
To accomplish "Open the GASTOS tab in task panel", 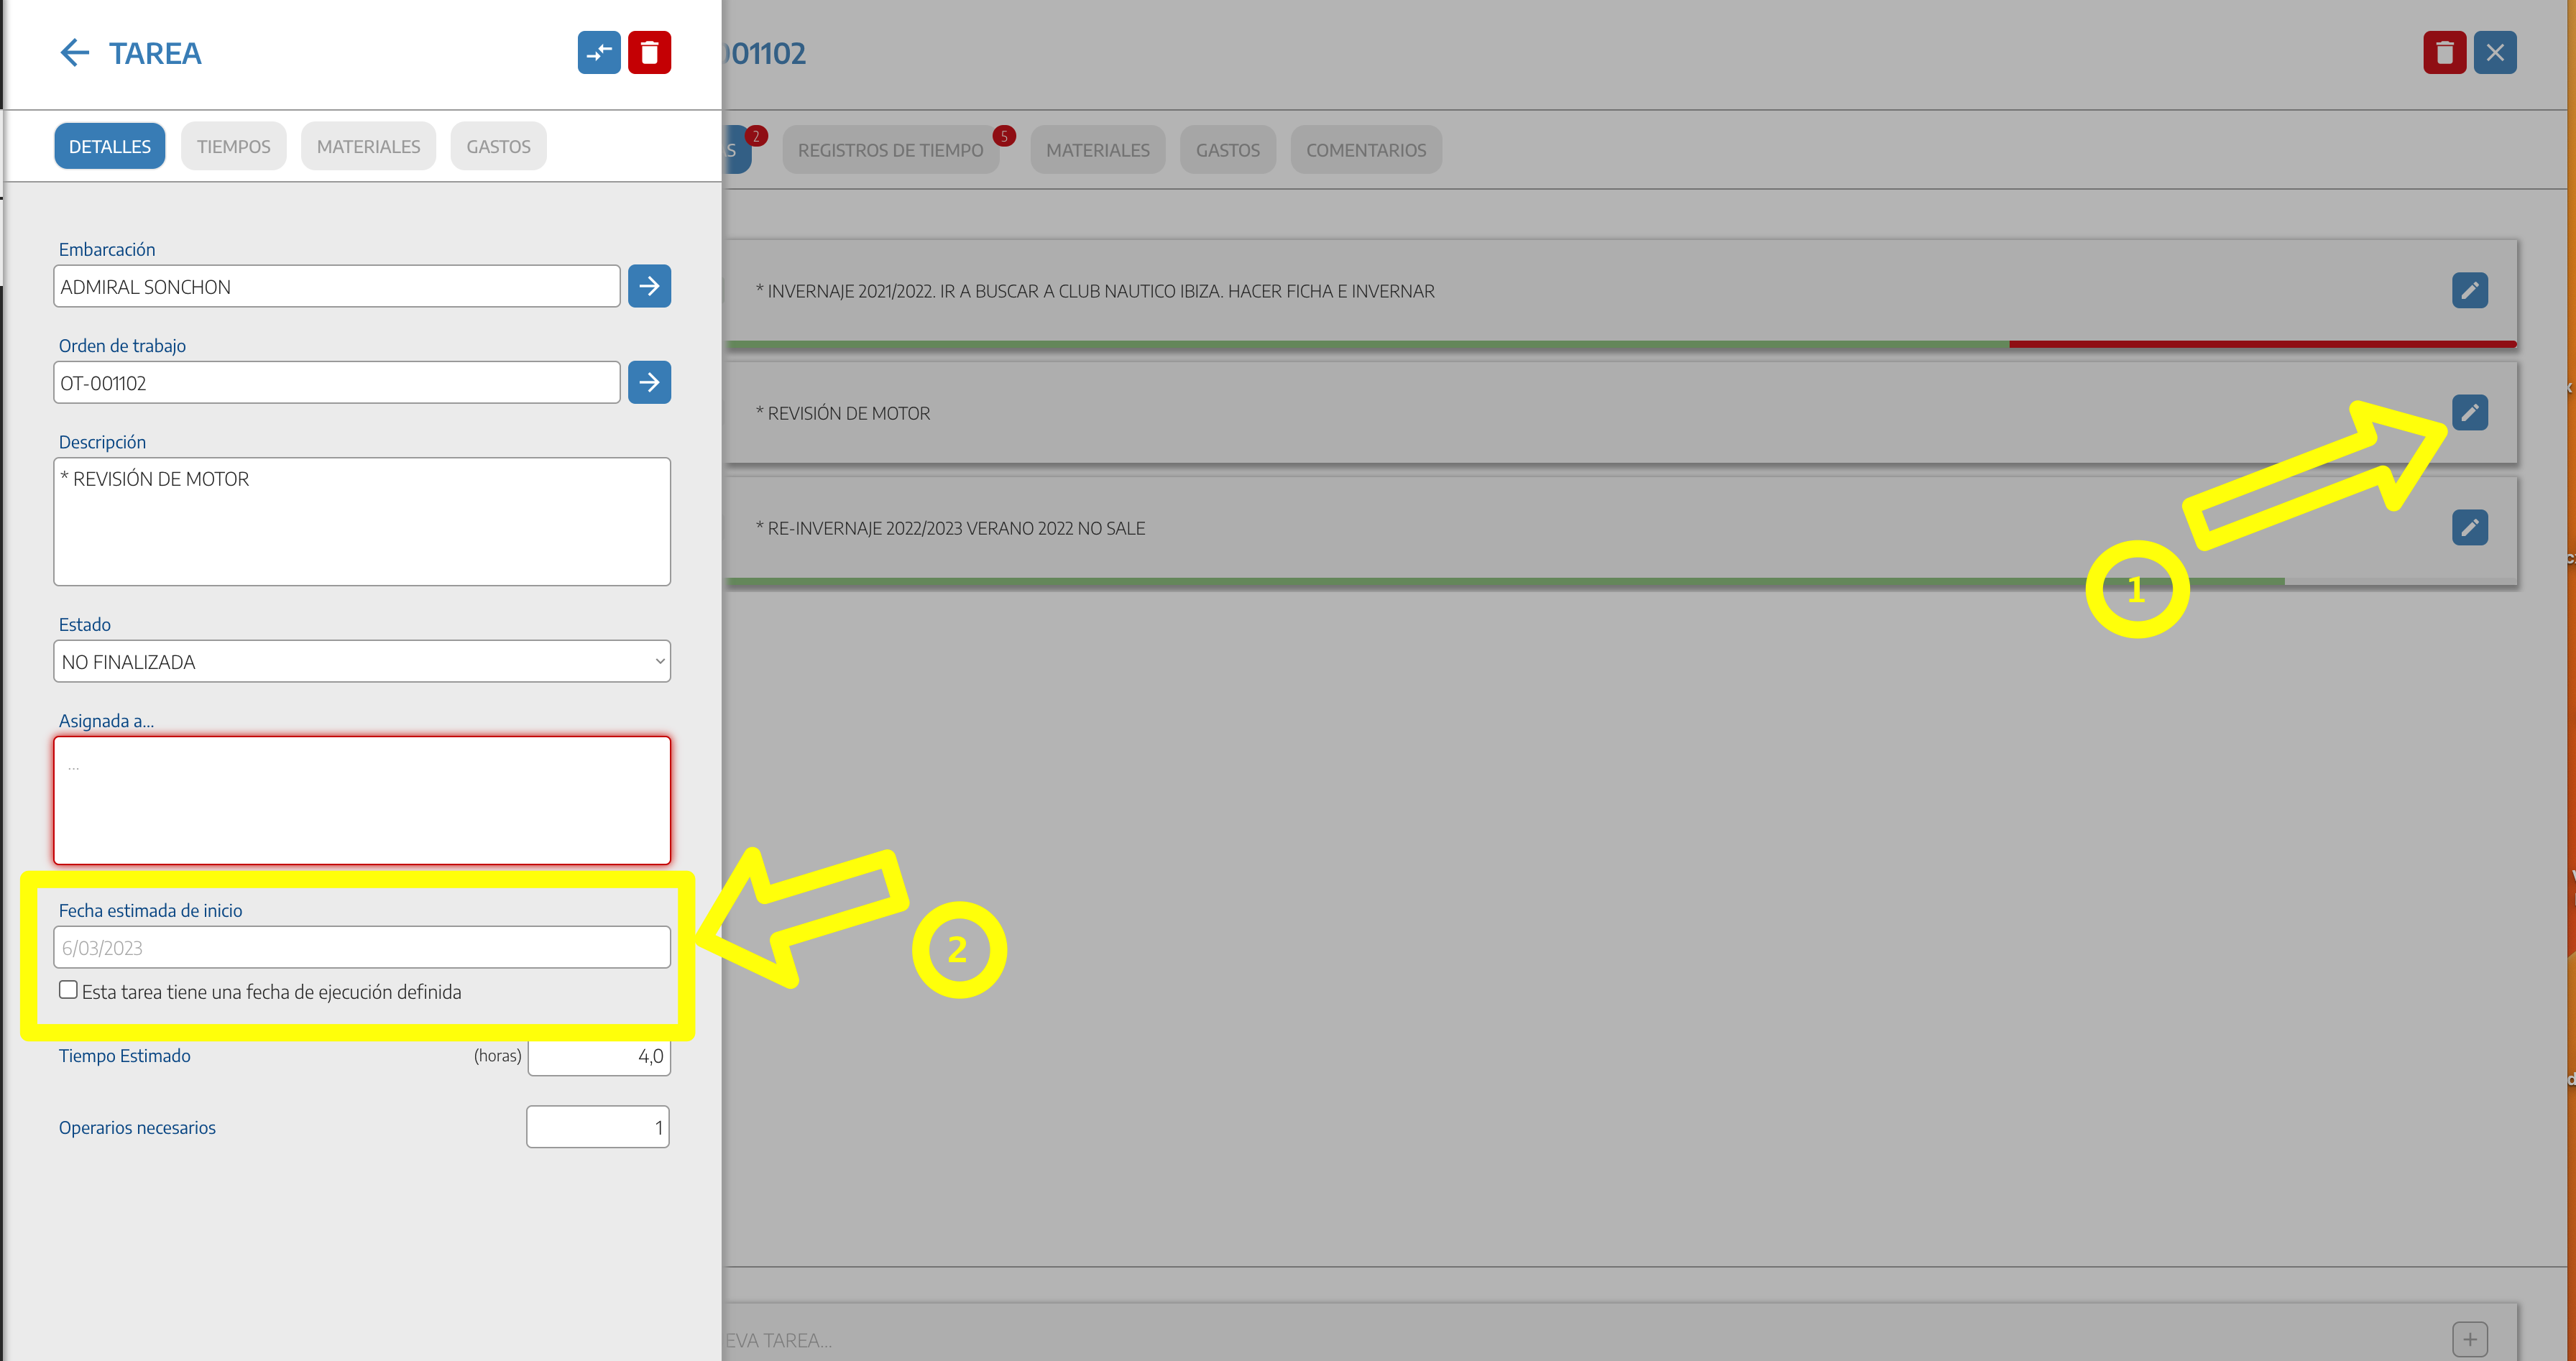I will (498, 147).
